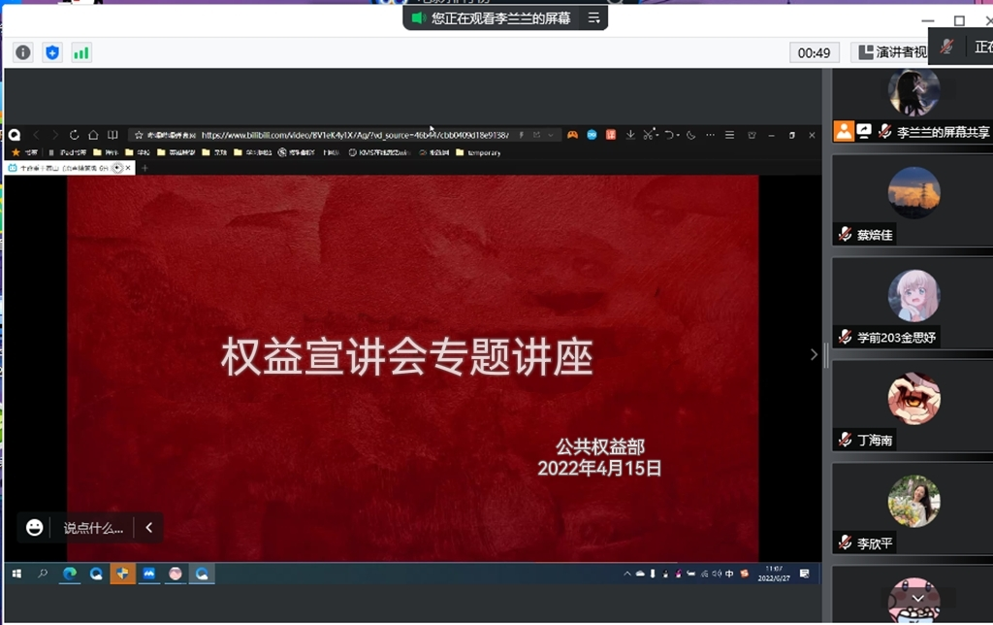Open the three-dot more tools menu

point(710,135)
